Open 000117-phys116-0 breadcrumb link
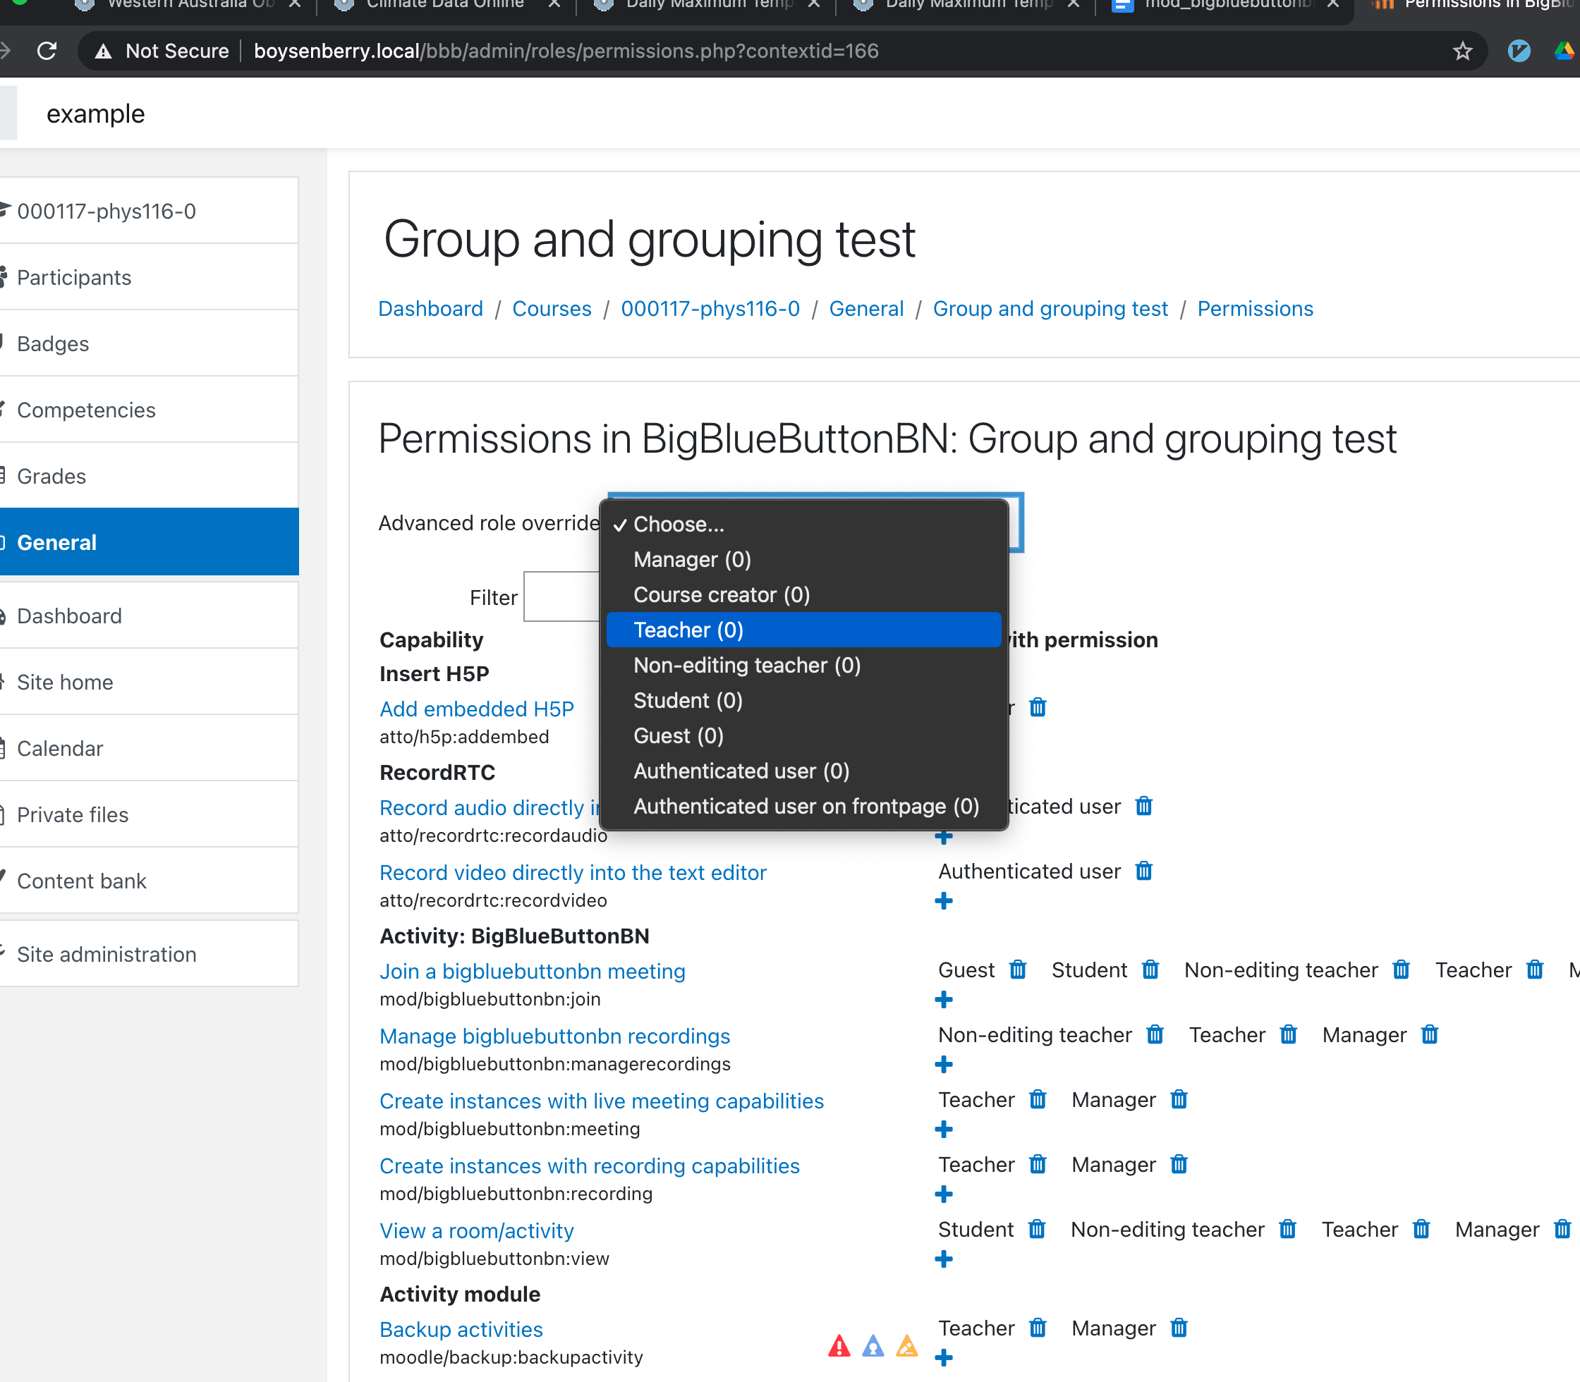 pyautogui.click(x=710, y=309)
